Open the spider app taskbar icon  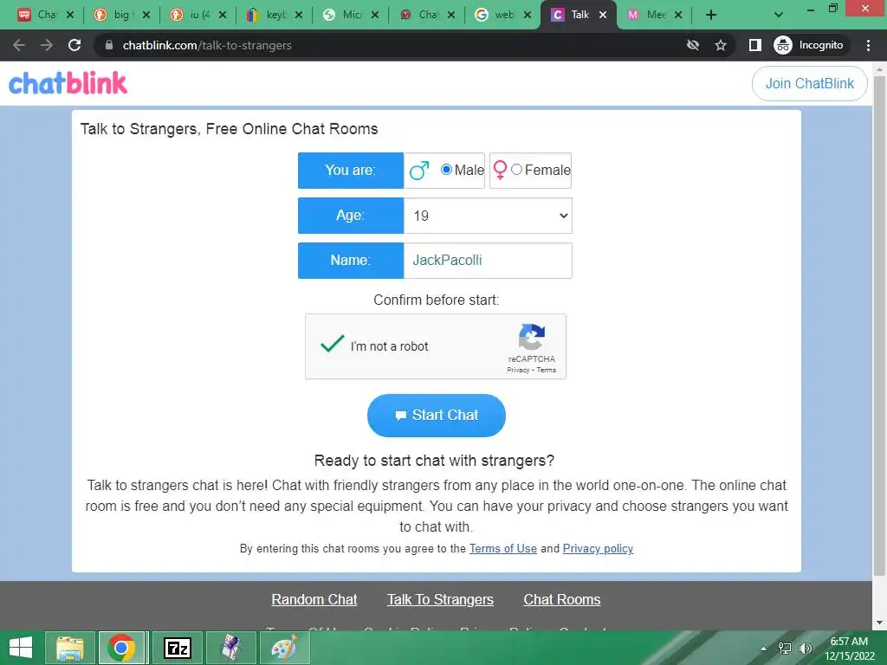point(230,648)
